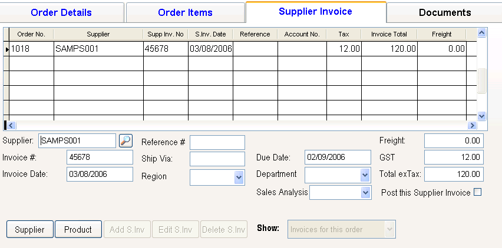The image size is (502, 248).
Task: Expand the Department dropdown list
Action: point(365,175)
